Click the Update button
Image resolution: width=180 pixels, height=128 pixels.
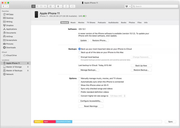84,40
